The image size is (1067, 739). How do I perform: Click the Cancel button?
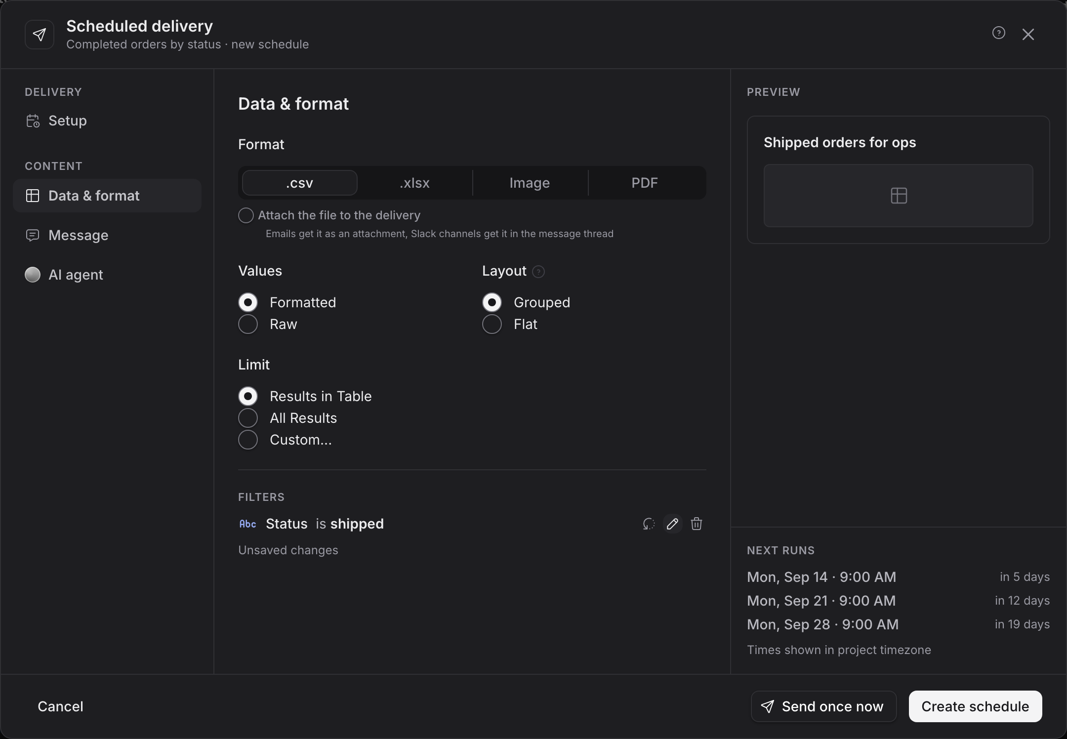point(60,706)
